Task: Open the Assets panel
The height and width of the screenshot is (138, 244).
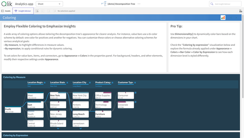Action: click(x=6, y=11)
